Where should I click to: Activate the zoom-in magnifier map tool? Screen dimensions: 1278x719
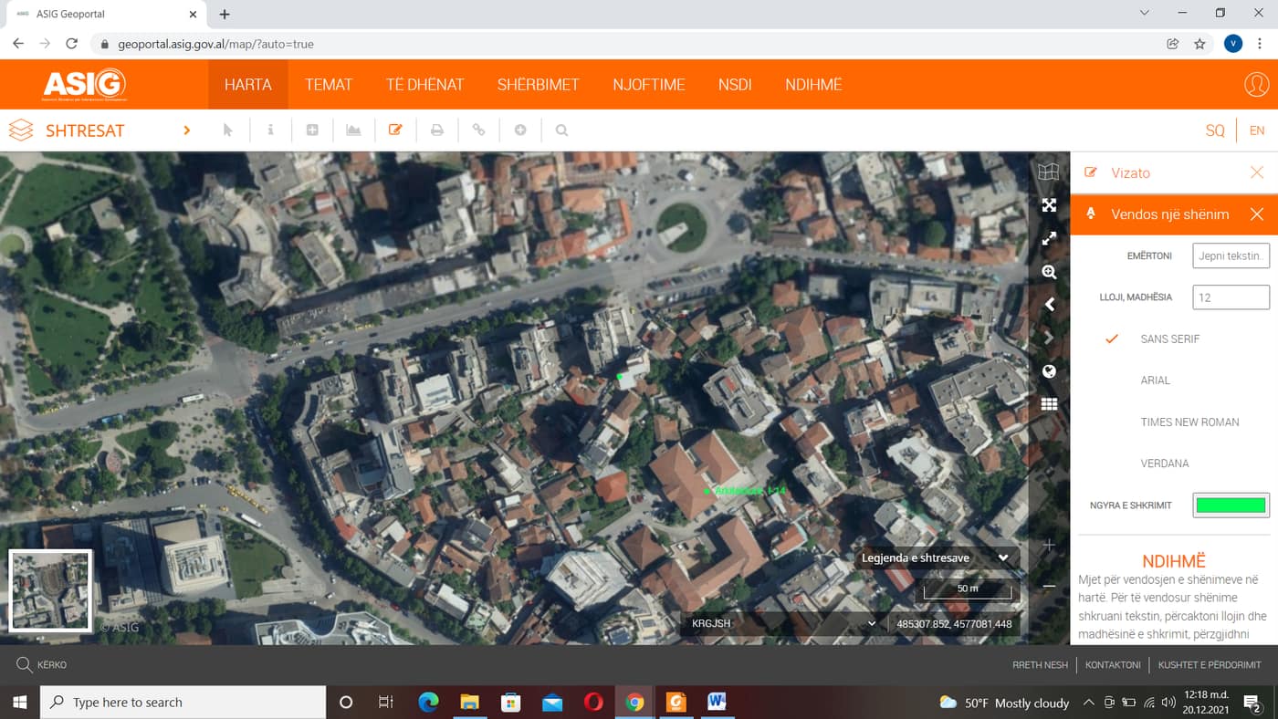point(1049,272)
